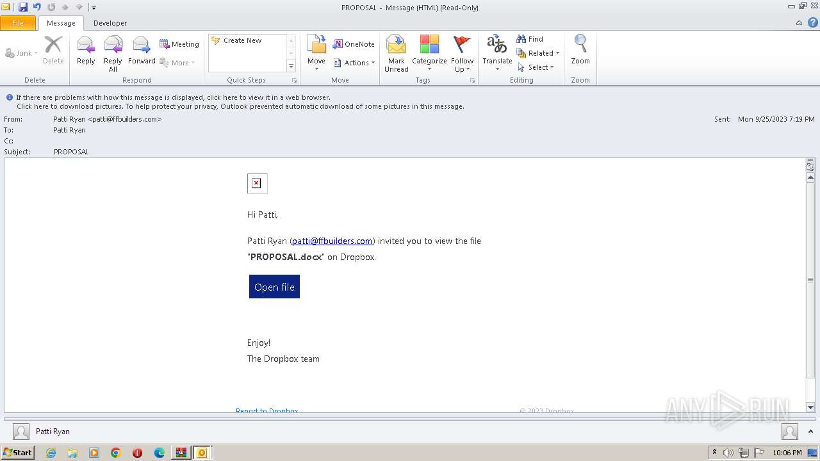Open the Actions dropdown
Screen dimensions: 820x461
point(354,63)
